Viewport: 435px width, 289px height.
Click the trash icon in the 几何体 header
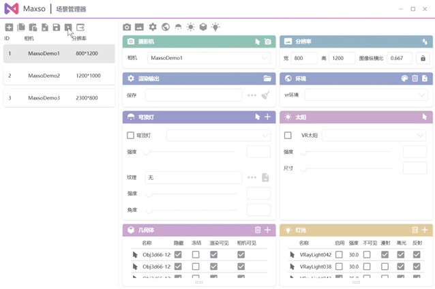pyautogui.click(x=258, y=230)
